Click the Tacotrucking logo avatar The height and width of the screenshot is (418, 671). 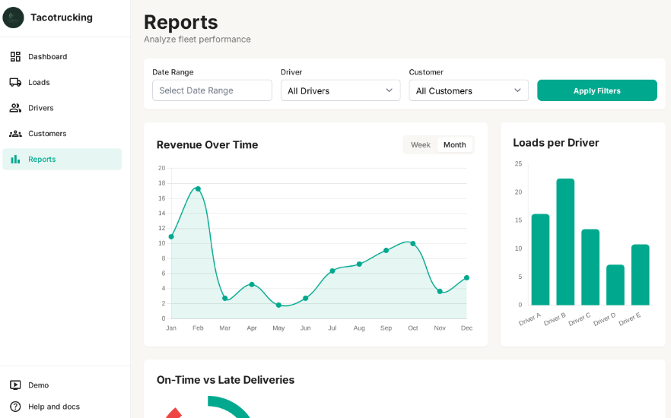coord(13,17)
